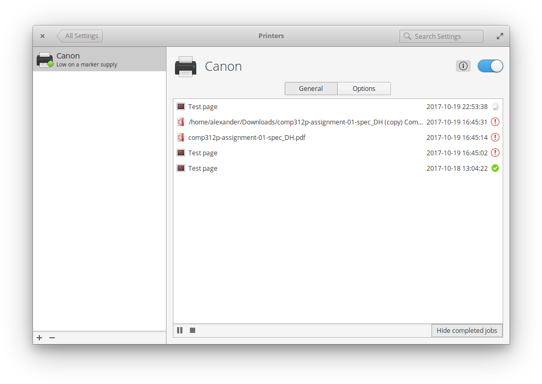
Task: Click the large Canon printer icon in header
Action: tap(186, 66)
